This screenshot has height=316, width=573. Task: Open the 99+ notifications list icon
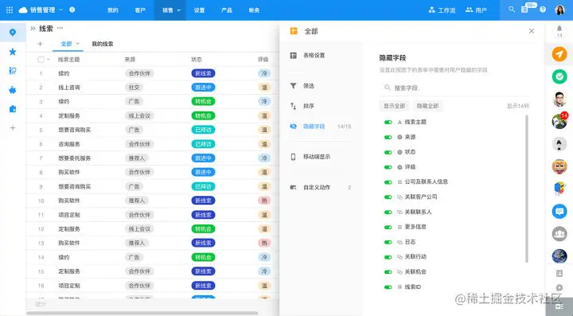pyautogui.click(x=524, y=10)
